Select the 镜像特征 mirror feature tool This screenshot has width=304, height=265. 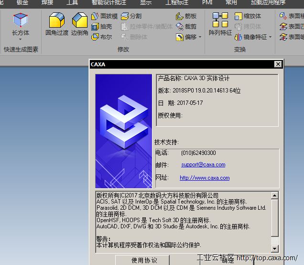(x=250, y=37)
